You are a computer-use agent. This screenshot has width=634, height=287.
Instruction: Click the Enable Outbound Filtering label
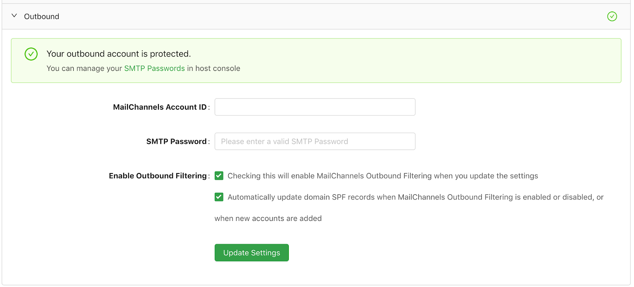[x=158, y=176]
